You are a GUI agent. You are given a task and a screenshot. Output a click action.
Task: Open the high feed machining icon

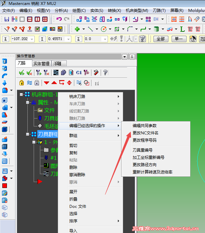(86, 73)
